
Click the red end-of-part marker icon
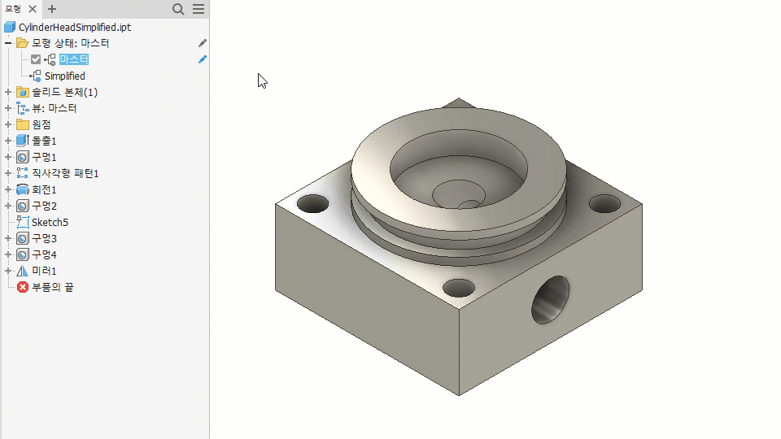23,287
